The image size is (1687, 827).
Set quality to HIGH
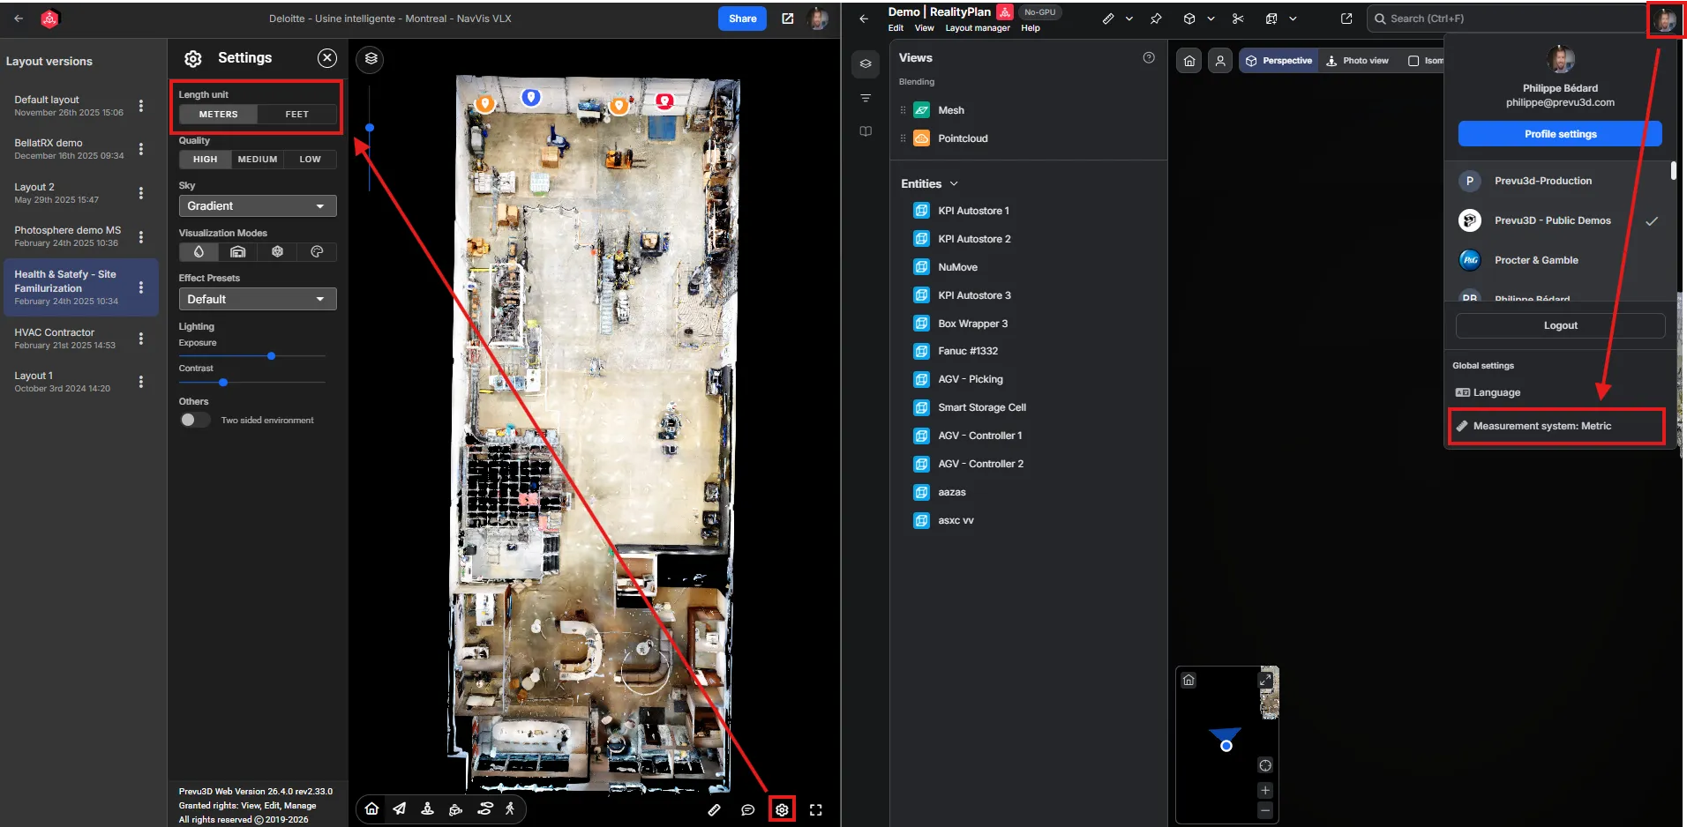206,160
